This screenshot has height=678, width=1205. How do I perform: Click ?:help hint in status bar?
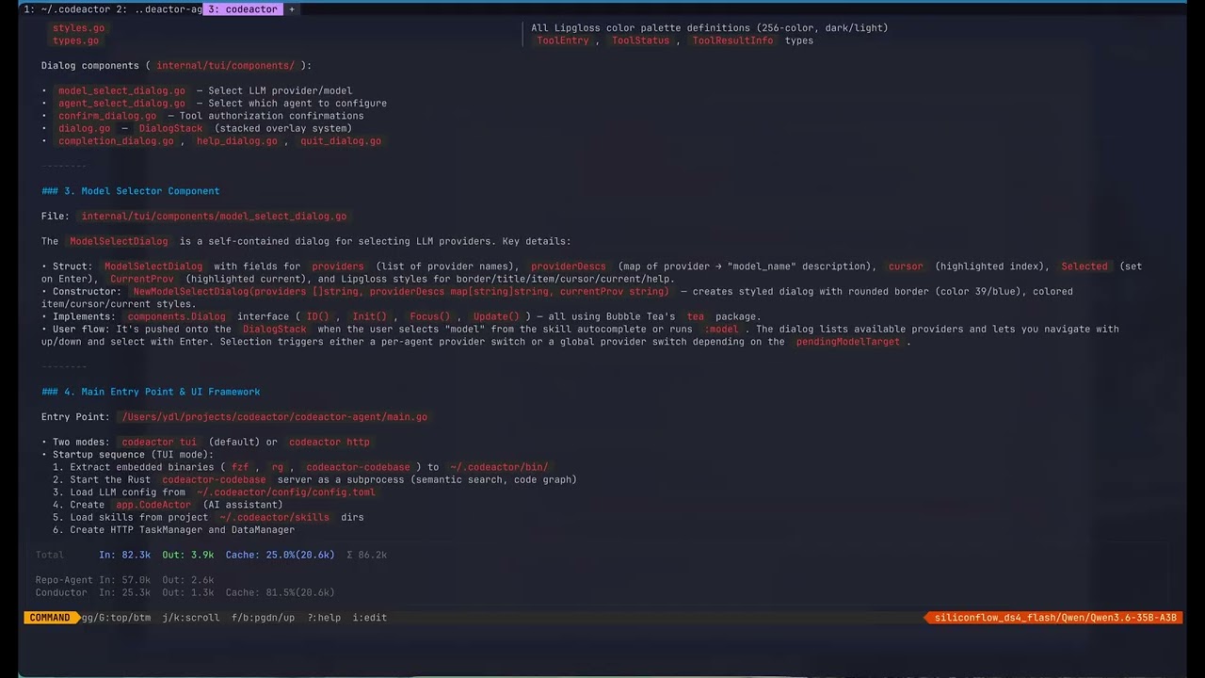(x=324, y=618)
